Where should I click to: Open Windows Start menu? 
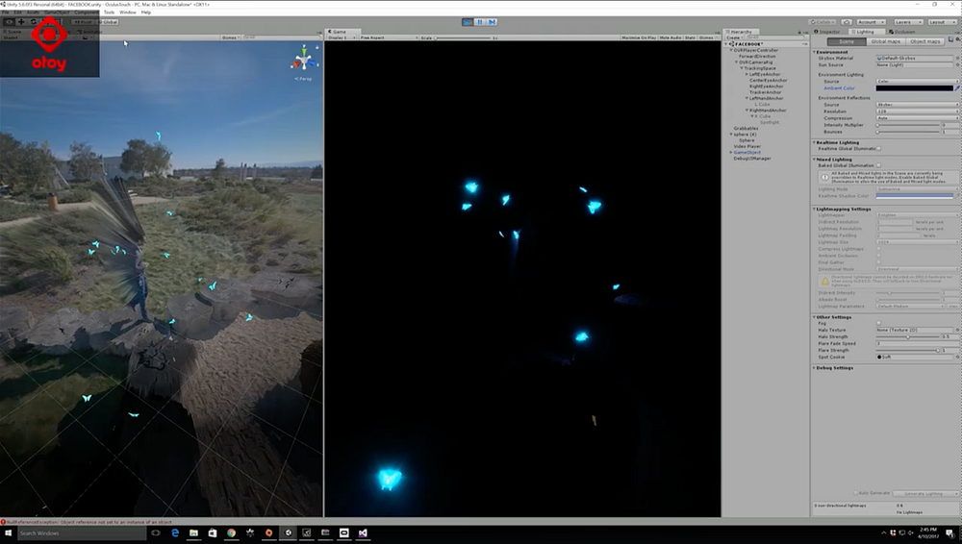click(x=8, y=533)
